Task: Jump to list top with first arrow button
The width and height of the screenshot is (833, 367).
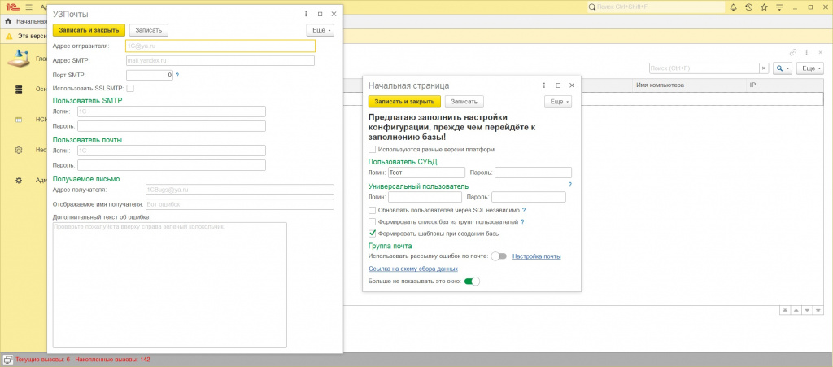Action: (785, 310)
